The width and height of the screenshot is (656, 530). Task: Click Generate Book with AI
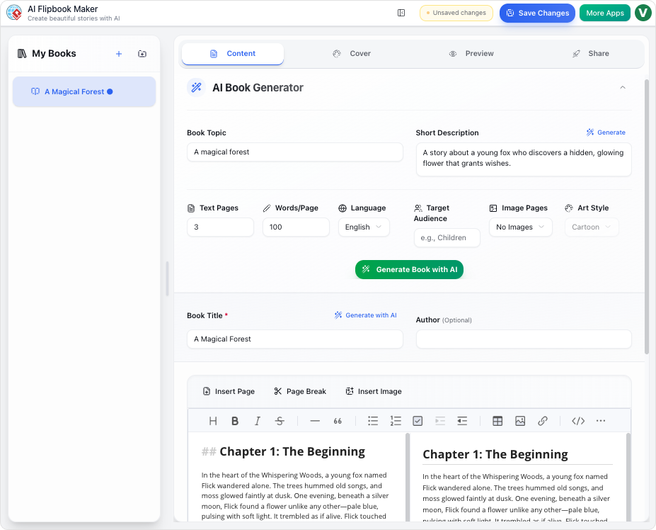click(409, 269)
